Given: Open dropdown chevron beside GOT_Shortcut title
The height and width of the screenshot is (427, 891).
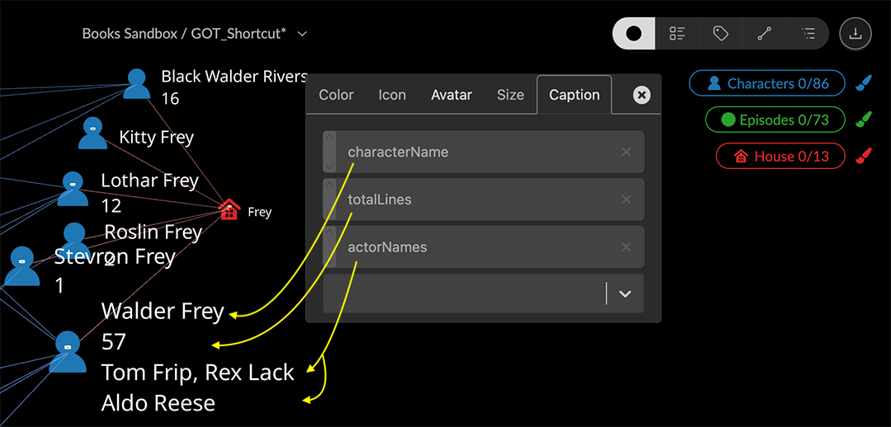Looking at the screenshot, I should (302, 34).
